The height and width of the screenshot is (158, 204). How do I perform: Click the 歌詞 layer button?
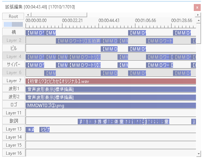pyautogui.click(x=14, y=121)
